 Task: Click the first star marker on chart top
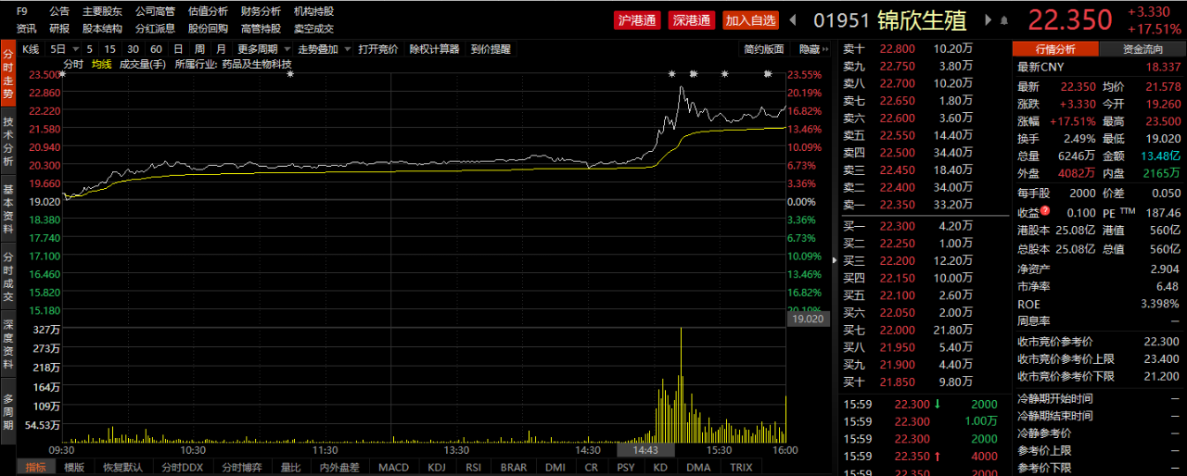[x=63, y=73]
